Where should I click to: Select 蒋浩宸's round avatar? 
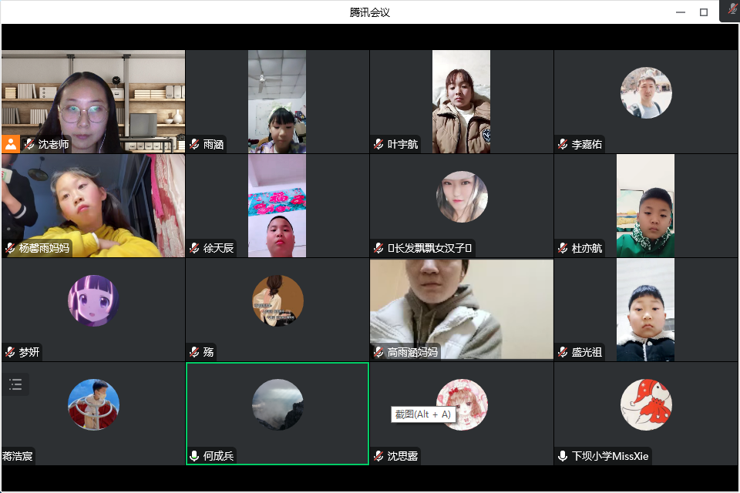[93, 404]
